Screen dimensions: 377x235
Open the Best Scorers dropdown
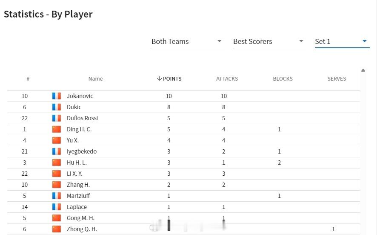pyautogui.click(x=269, y=41)
